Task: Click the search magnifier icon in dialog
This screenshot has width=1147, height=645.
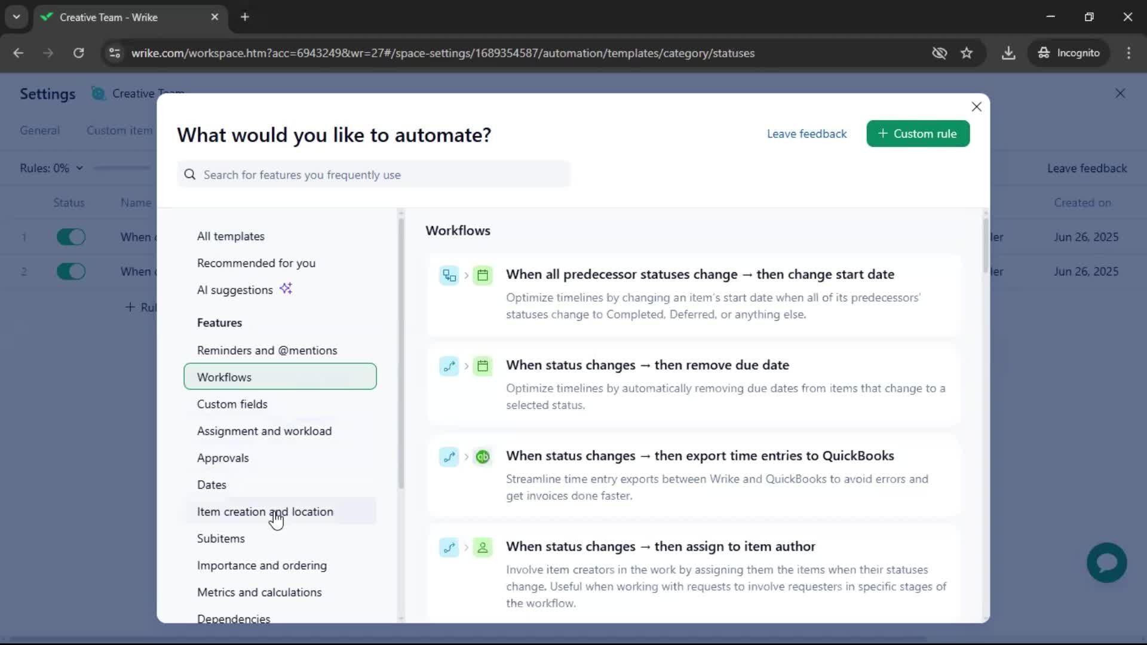Action: click(190, 174)
